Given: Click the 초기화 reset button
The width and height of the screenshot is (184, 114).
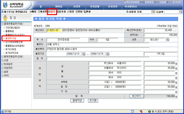Looking at the screenshot, I should 93,100.
